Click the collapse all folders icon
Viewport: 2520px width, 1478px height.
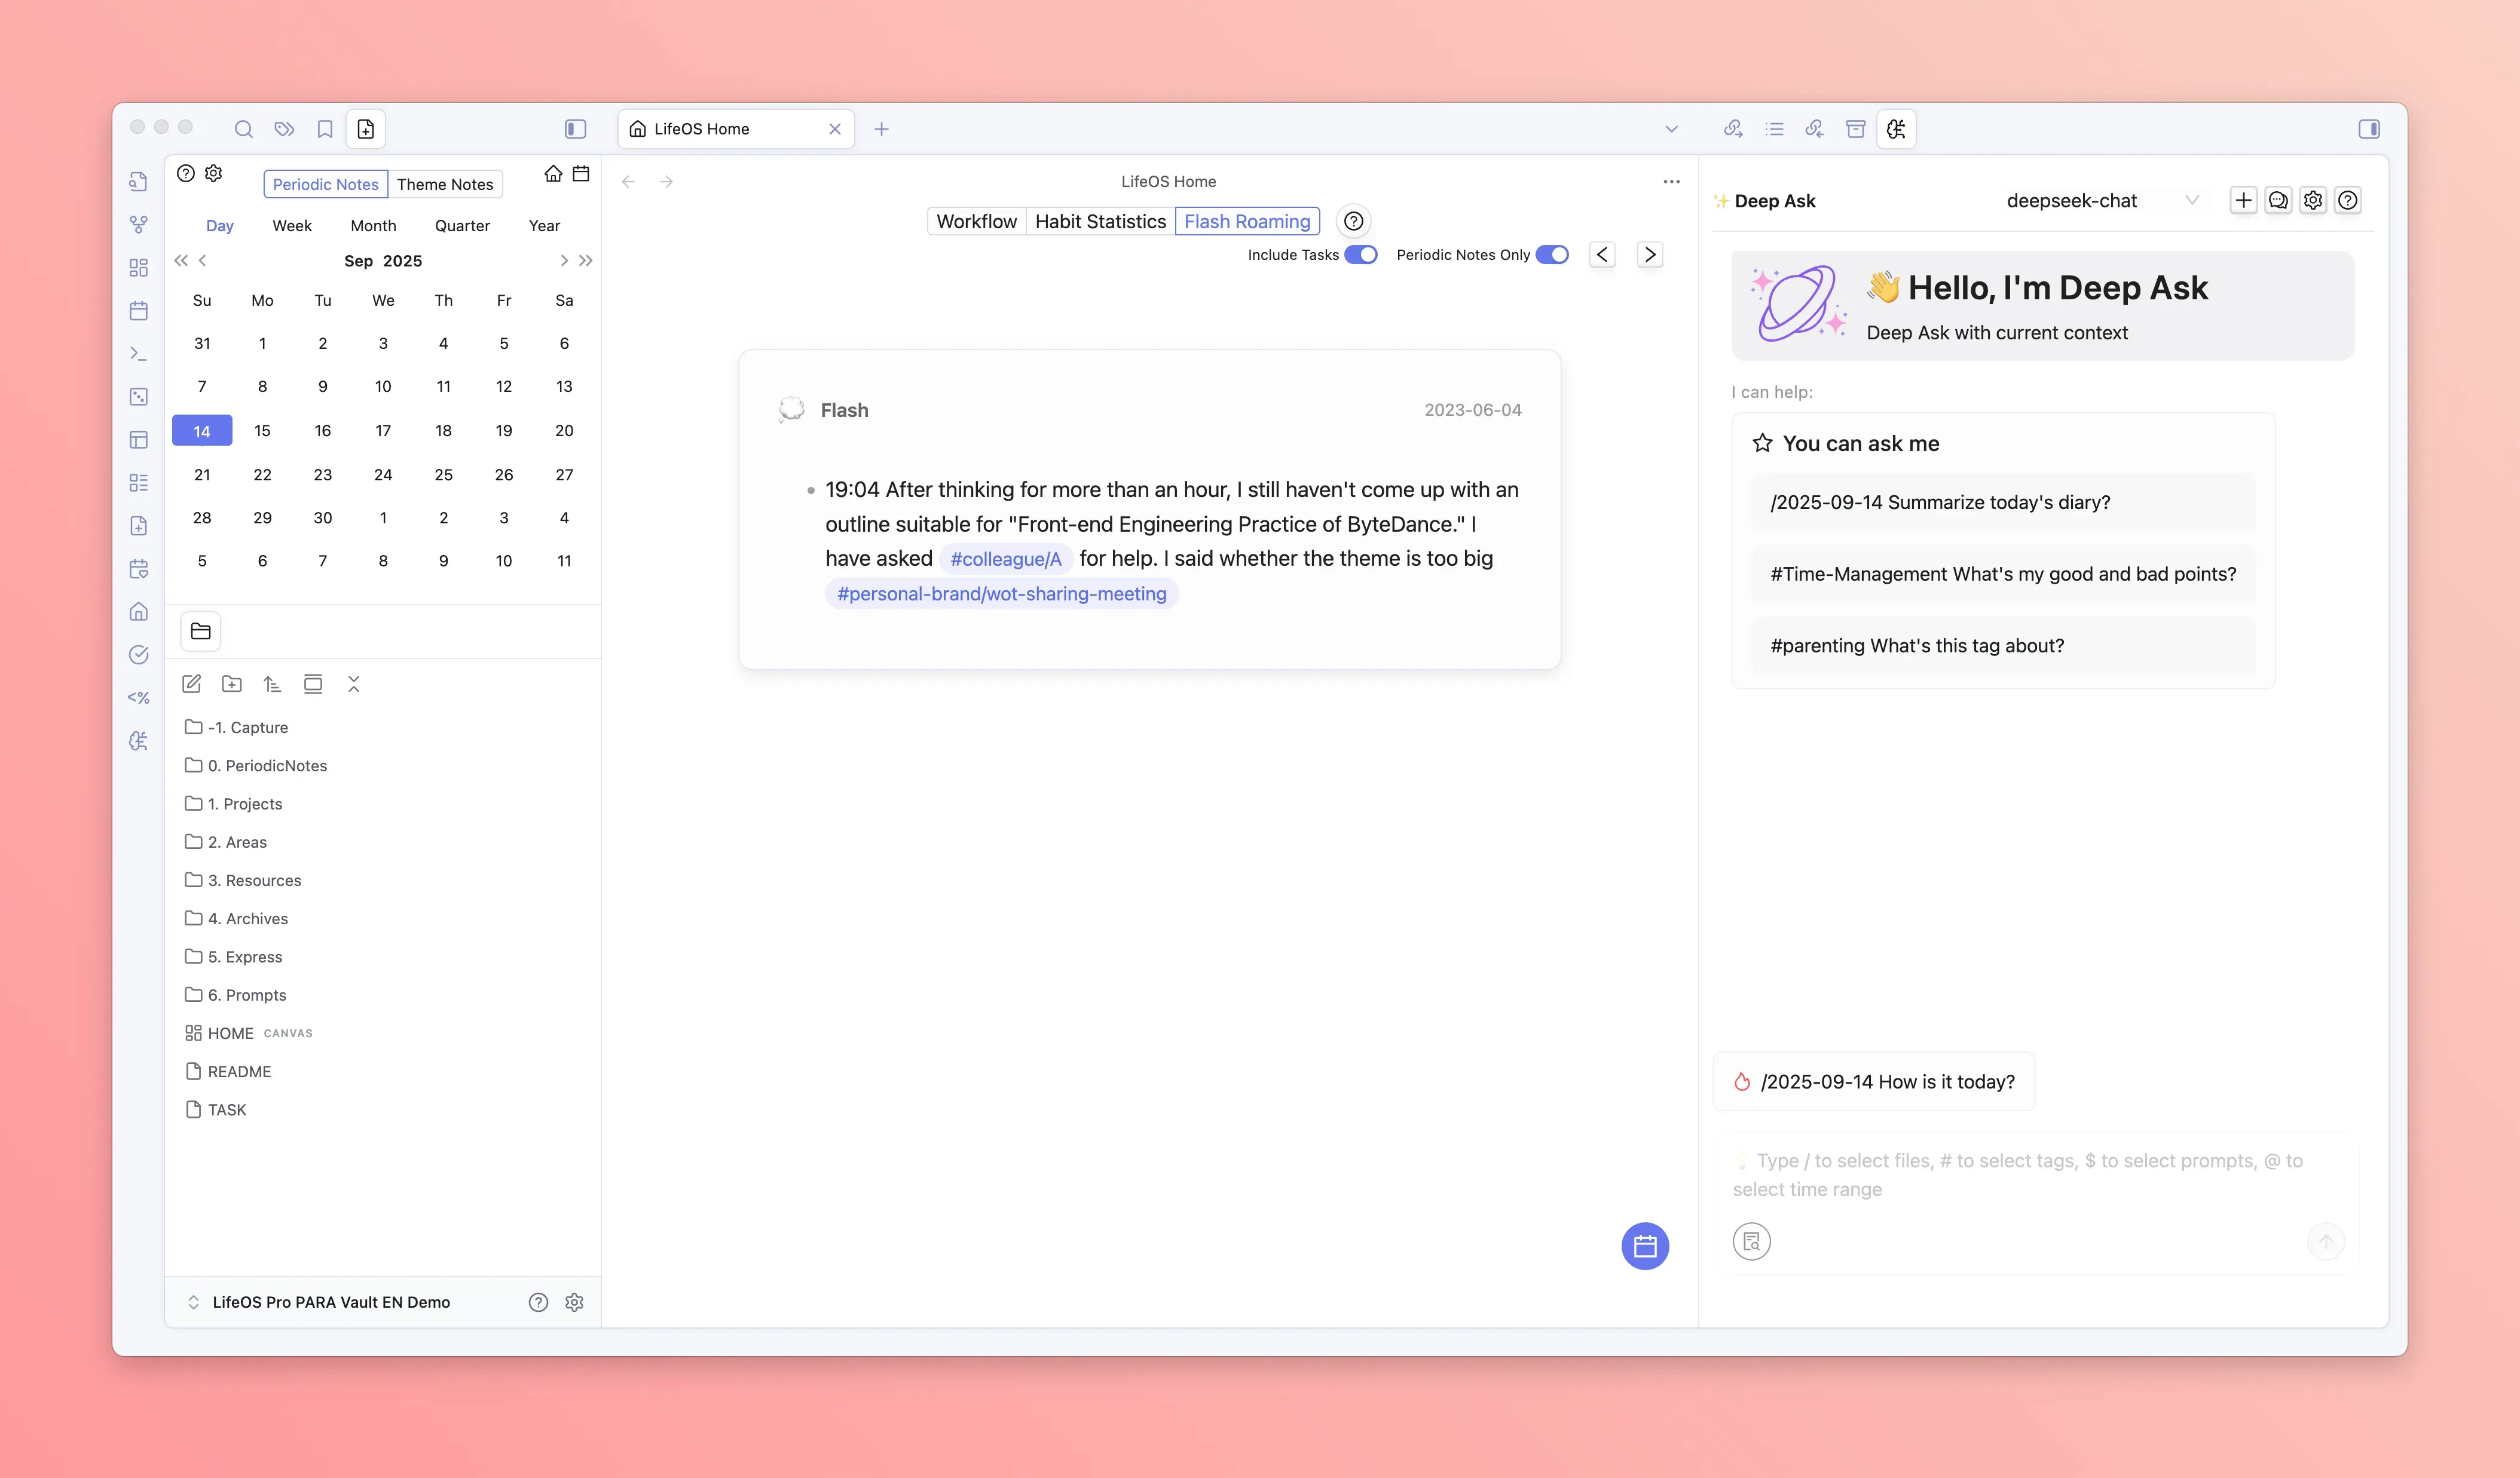click(353, 683)
